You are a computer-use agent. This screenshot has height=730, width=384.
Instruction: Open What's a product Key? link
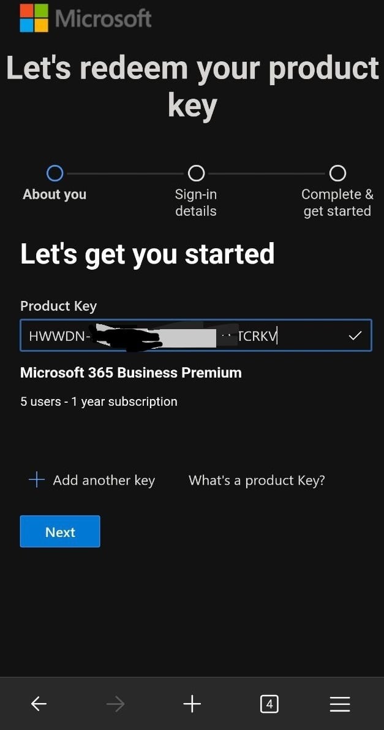[257, 481]
